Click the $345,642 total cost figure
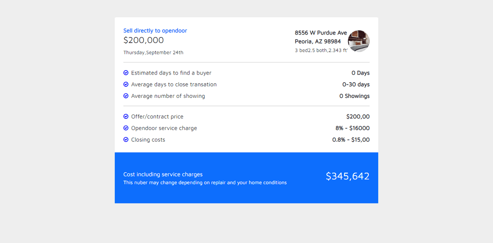The width and height of the screenshot is (493, 243). [x=347, y=176]
